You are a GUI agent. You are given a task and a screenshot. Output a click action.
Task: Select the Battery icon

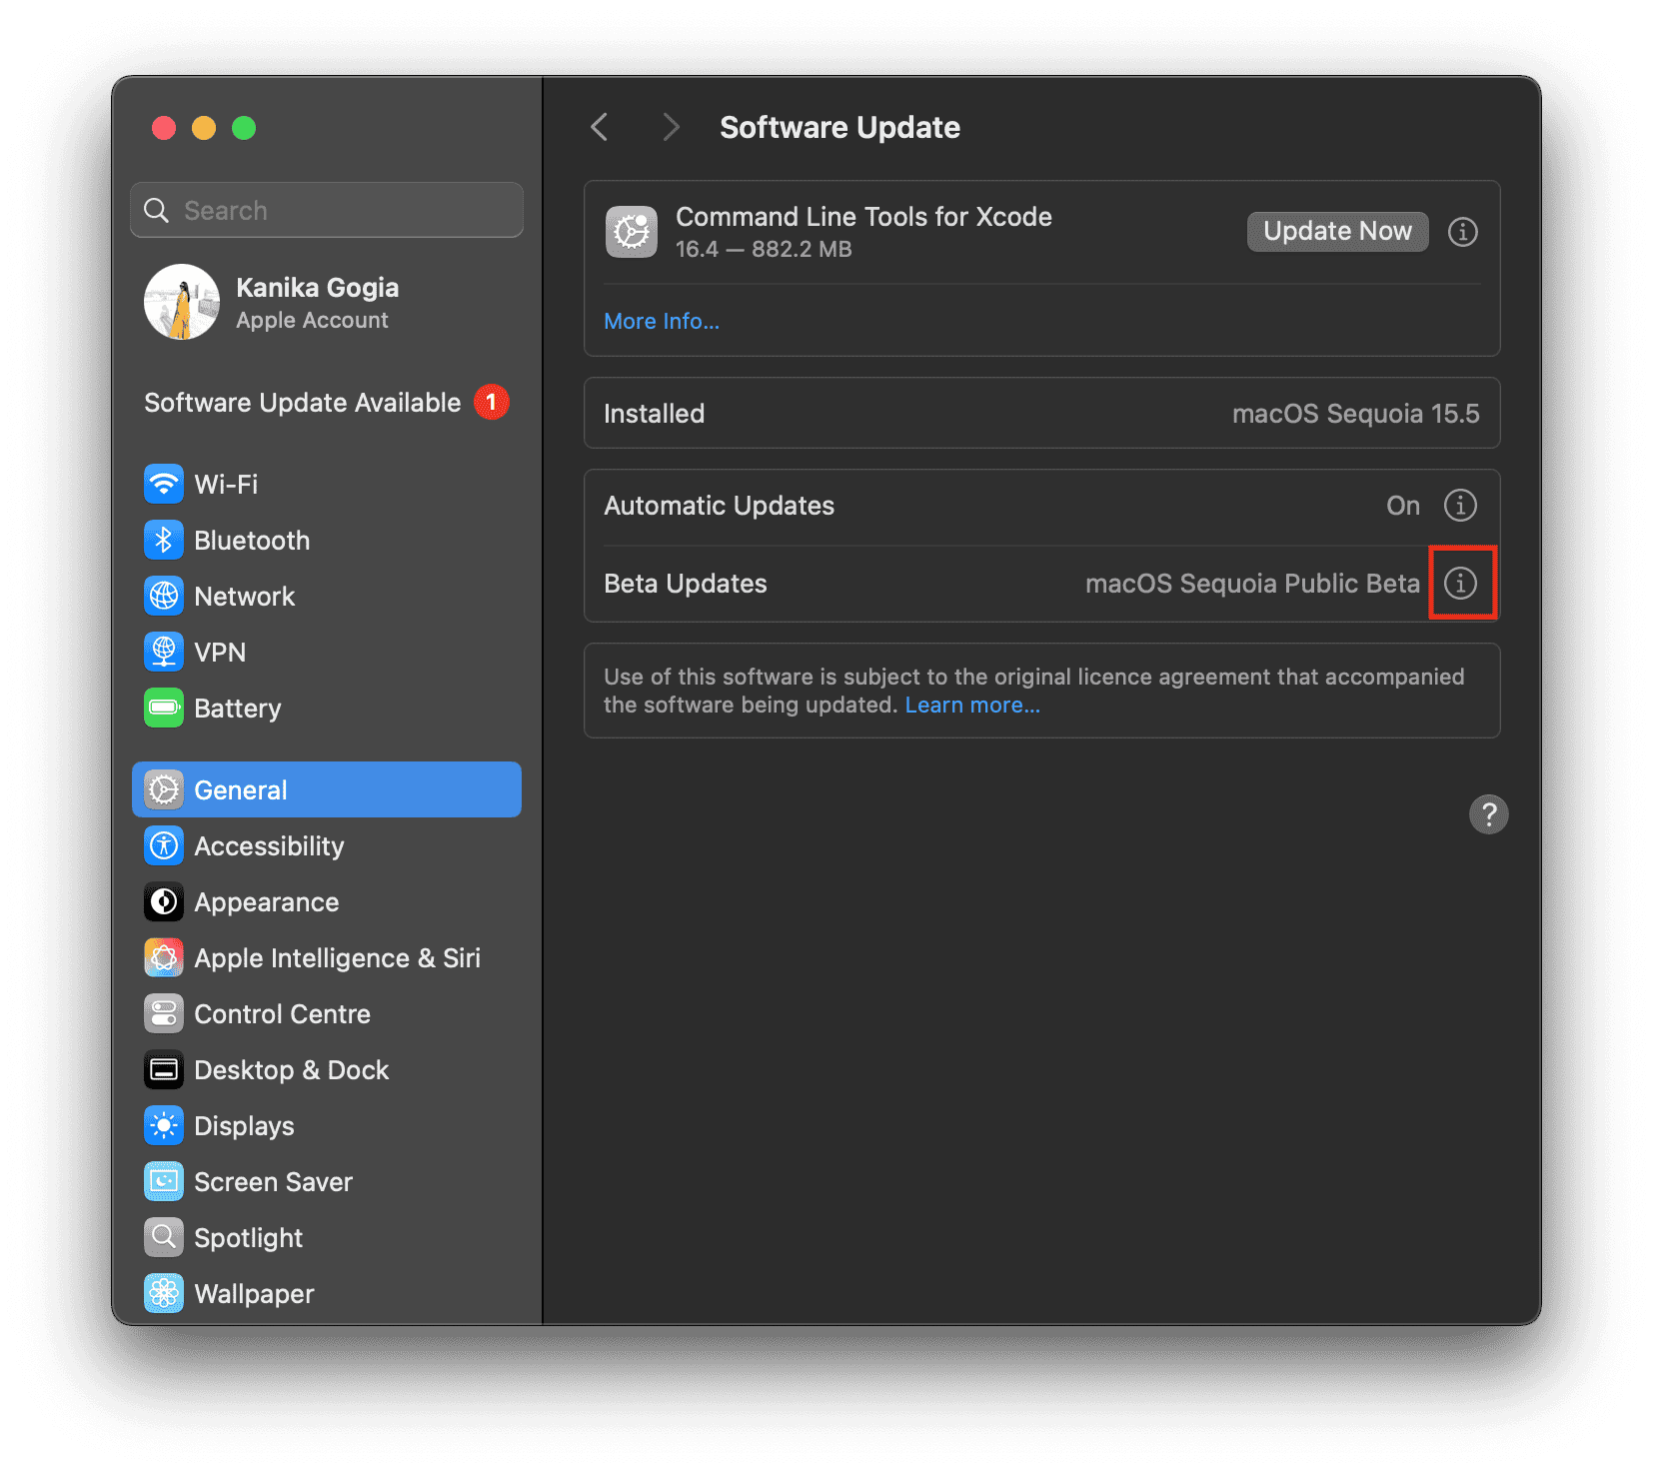tap(164, 708)
